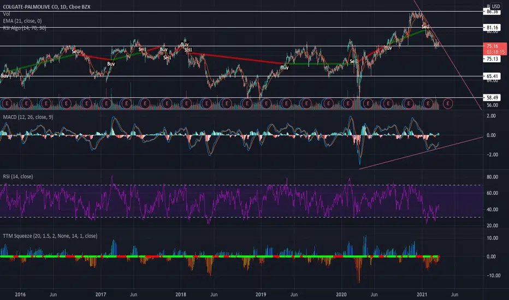Click the Buy signal label in spring 2019
Viewport: 509px width, 300px height.
(285, 68)
